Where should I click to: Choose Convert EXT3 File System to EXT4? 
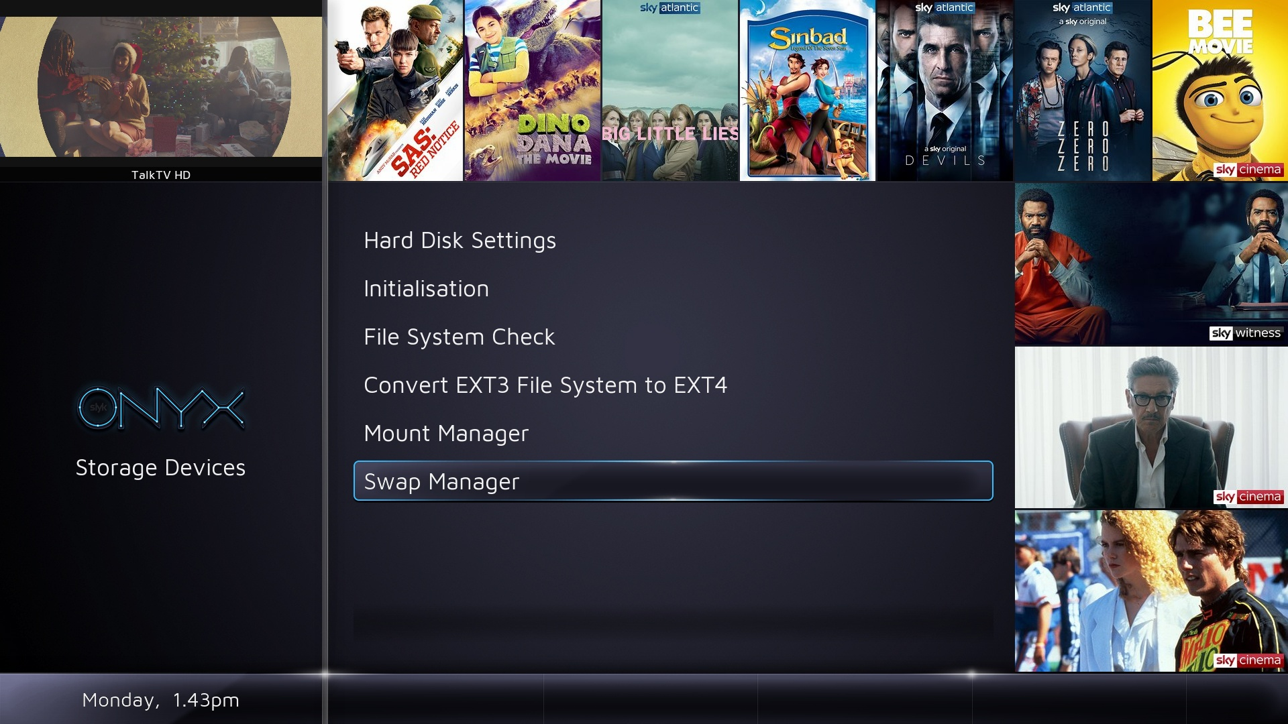(x=673, y=385)
